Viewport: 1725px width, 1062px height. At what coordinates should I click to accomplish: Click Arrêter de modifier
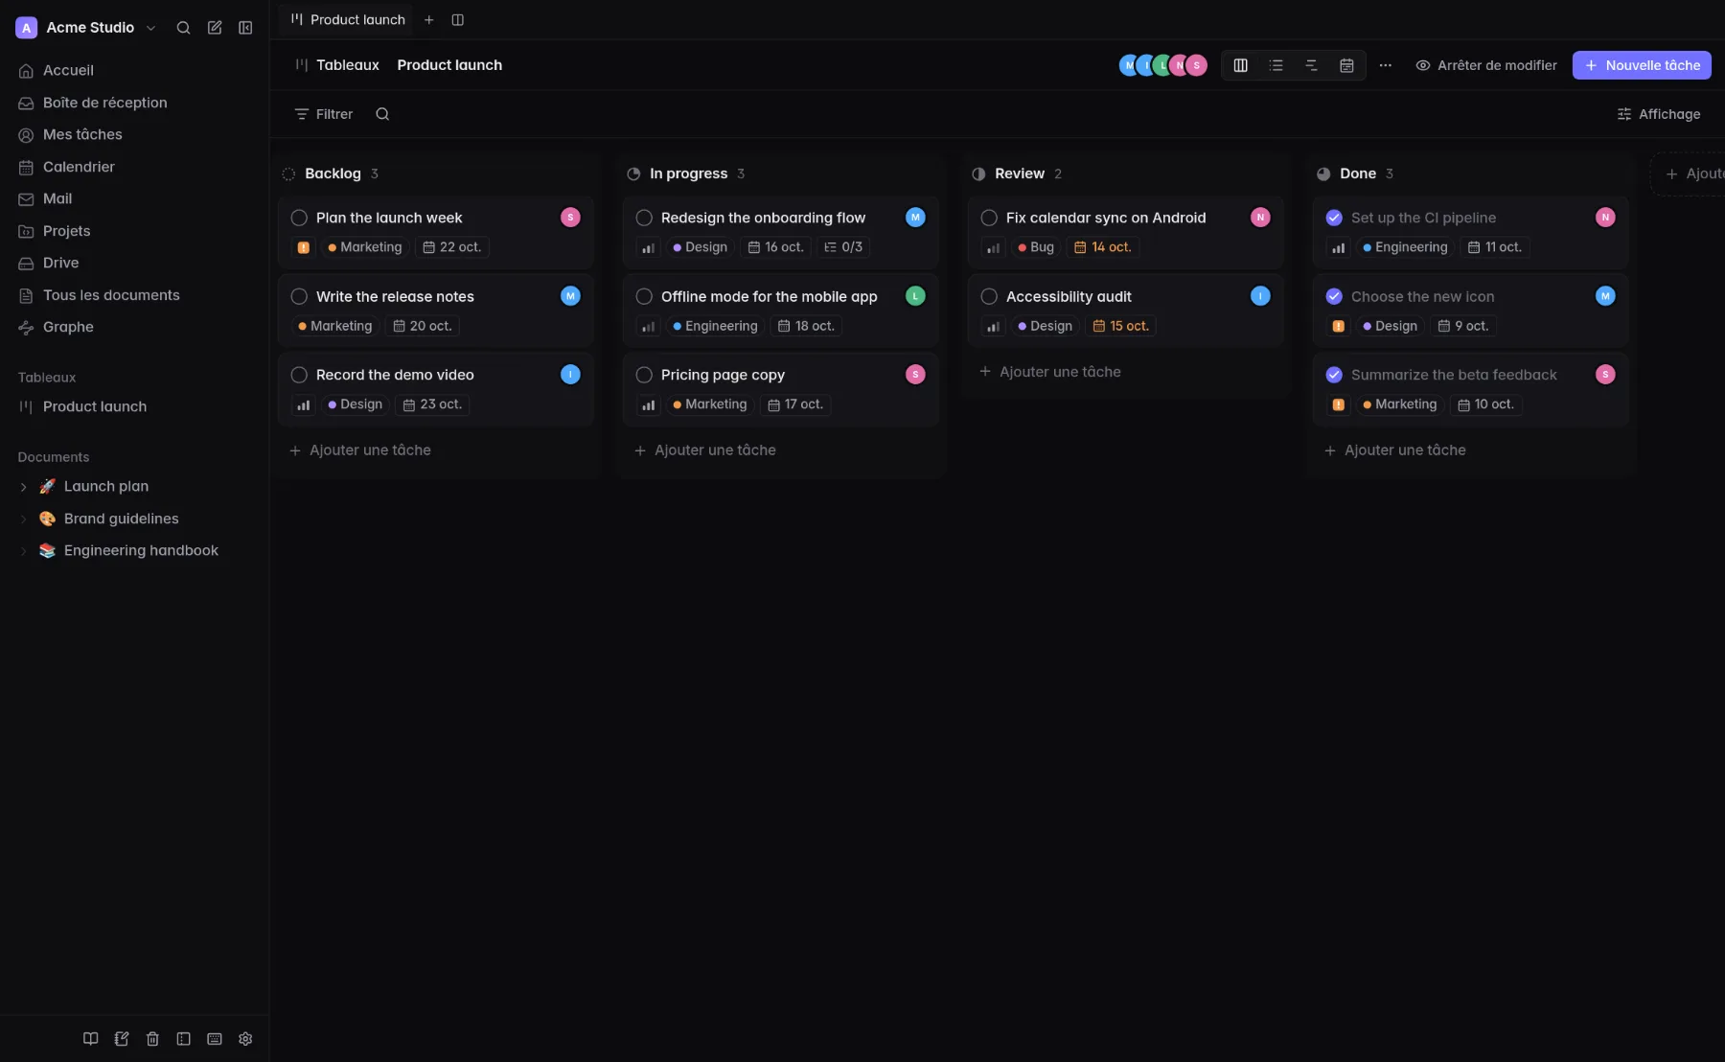(x=1486, y=65)
